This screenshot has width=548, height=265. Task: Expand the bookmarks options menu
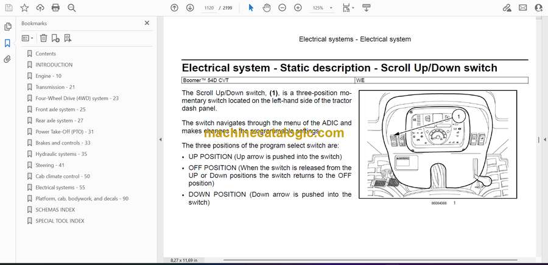(28, 38)
